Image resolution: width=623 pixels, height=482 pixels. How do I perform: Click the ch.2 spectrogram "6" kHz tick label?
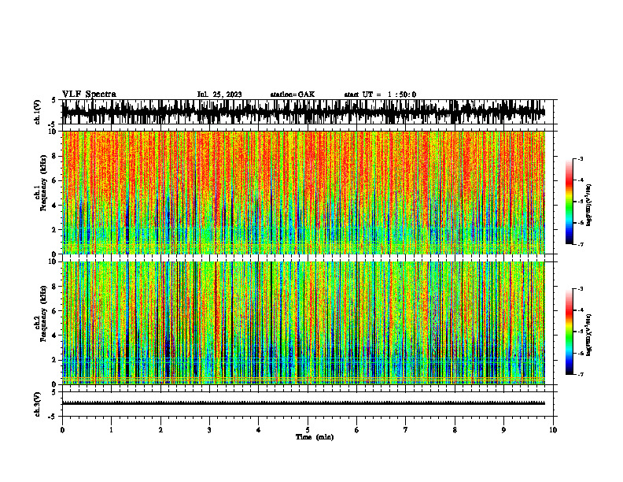coord(55,311)
